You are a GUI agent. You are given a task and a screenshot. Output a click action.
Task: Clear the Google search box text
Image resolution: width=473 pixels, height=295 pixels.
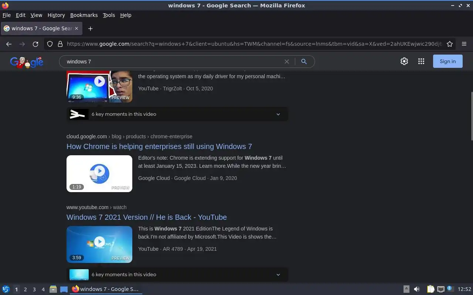click(287, 62)
